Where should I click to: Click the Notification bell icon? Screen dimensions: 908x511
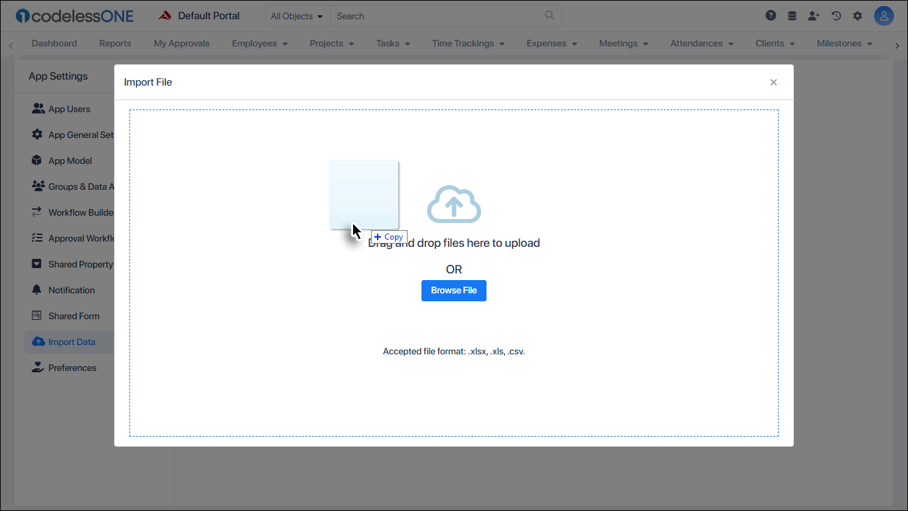coord(37,290)
